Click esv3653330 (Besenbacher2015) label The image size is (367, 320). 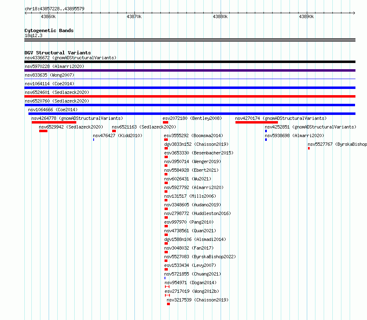pyautogui.click(x=199, y=153)
